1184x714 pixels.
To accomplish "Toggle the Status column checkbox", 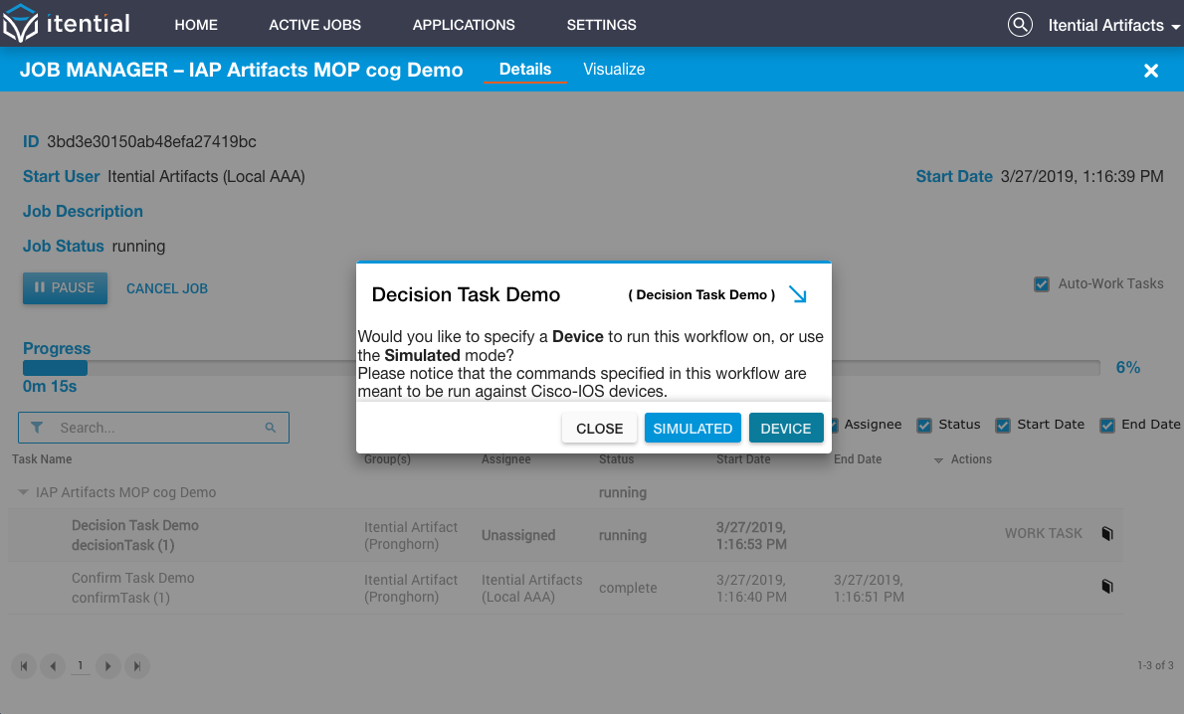I will coord(923,425).
